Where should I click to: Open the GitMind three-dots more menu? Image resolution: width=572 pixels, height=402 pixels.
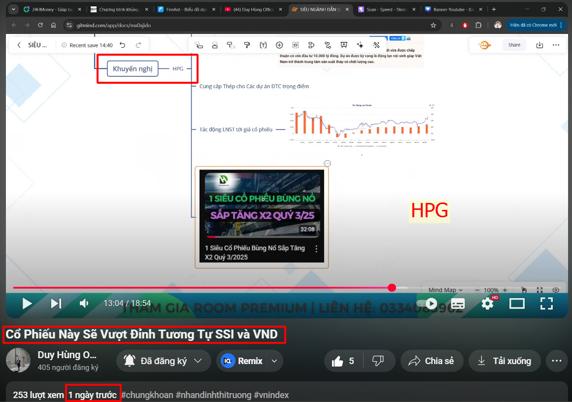[556, 45]
